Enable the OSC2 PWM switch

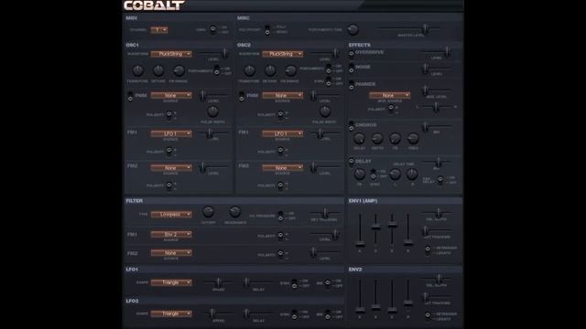coord(242,97)
